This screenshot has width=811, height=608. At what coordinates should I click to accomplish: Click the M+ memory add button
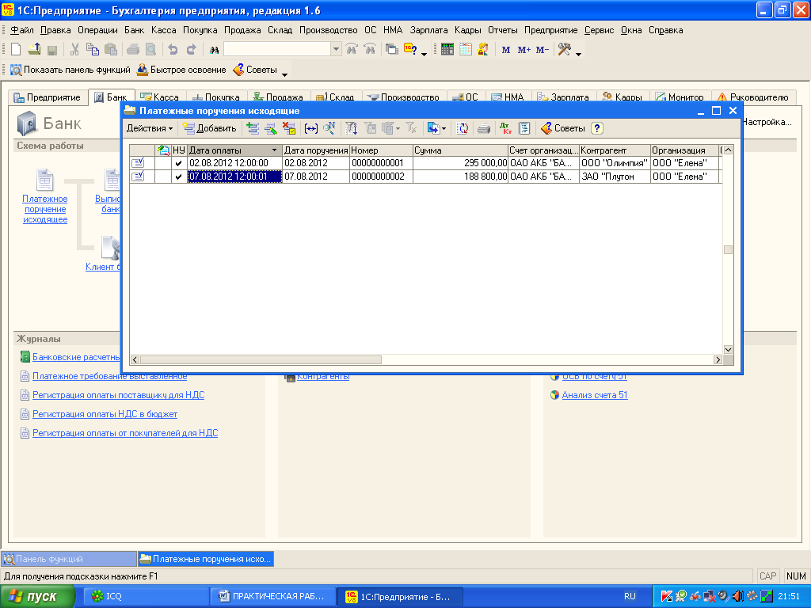[x=524, y=50]
